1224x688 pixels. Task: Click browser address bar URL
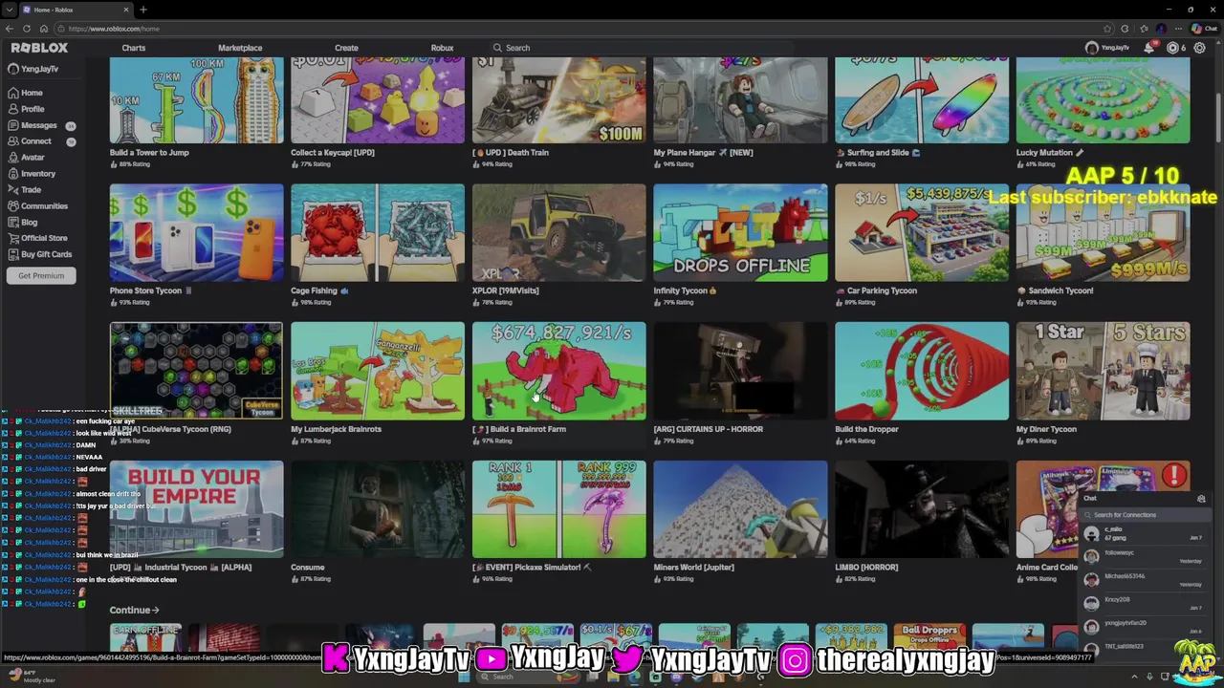[114, 29]
